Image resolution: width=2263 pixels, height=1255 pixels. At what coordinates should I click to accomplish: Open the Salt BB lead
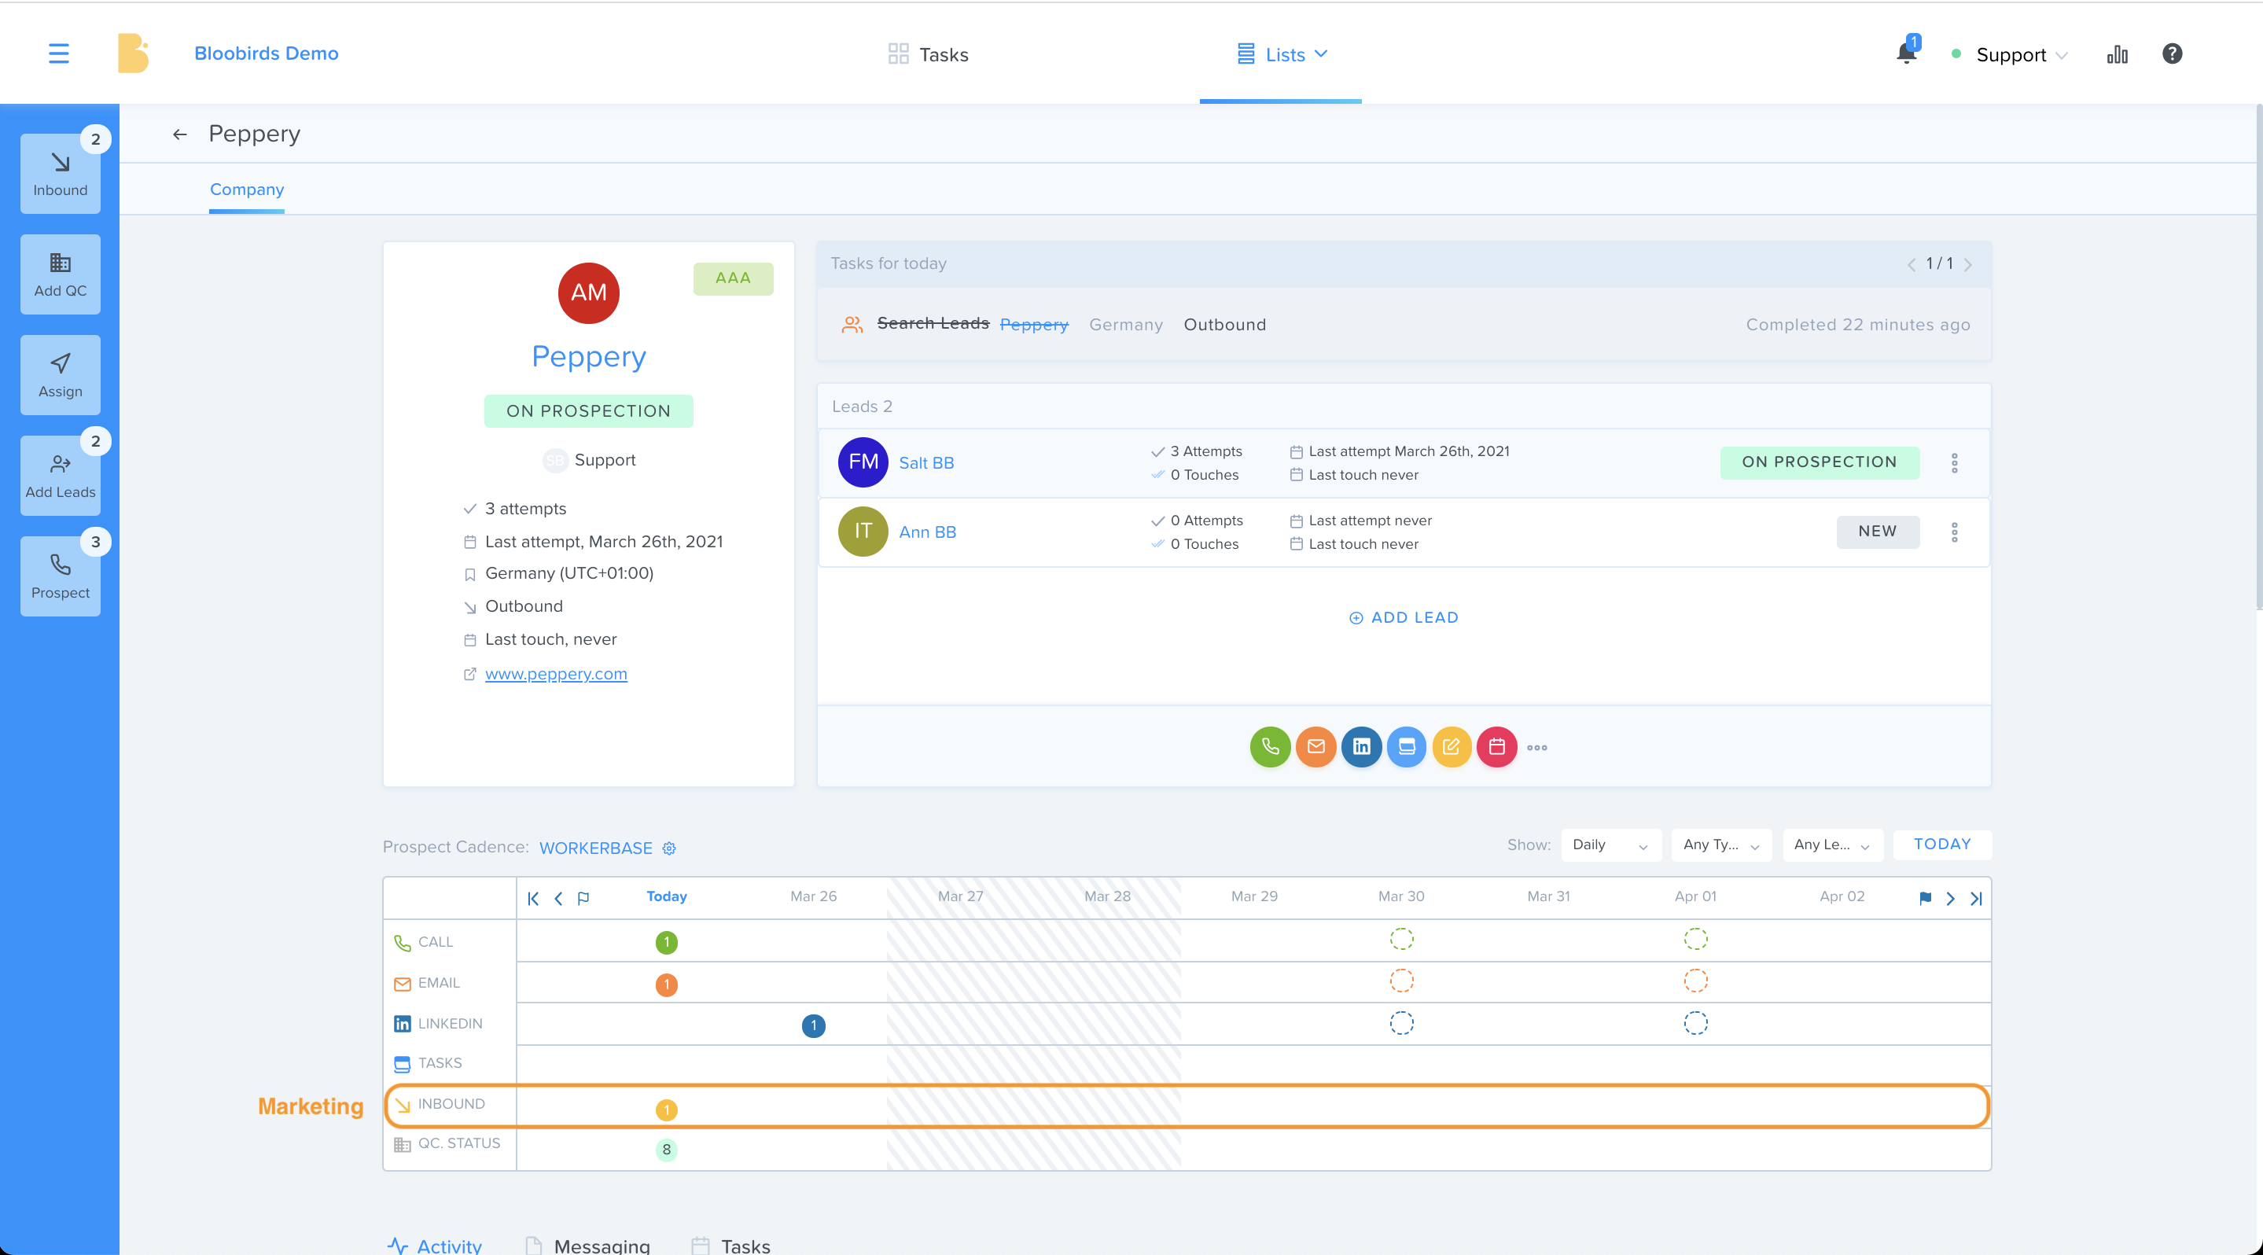point(926,463)
